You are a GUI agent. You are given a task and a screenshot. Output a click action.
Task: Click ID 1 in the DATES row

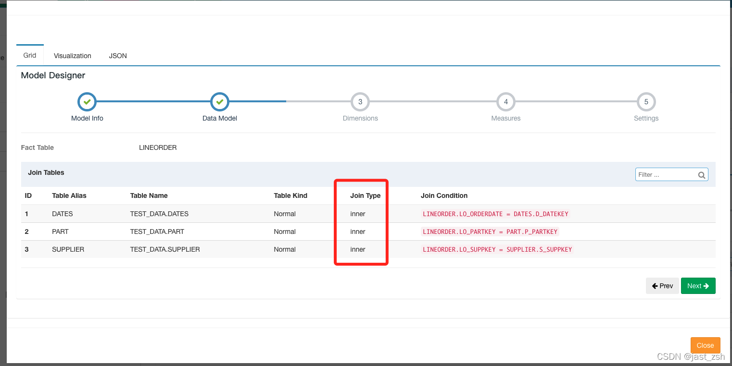pyautogui.click(x=26, y=214)
